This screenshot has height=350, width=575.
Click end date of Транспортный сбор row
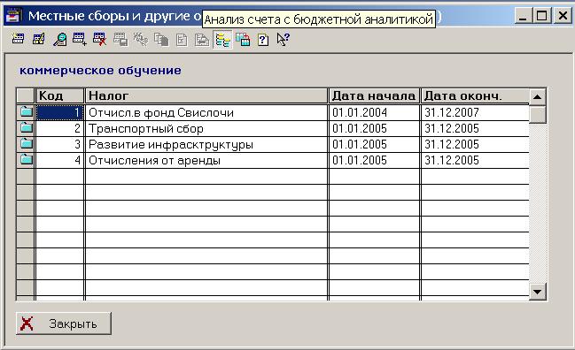click(x=475, y=129)
